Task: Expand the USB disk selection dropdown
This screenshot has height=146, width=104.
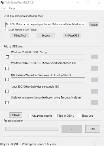Action: 45,25
